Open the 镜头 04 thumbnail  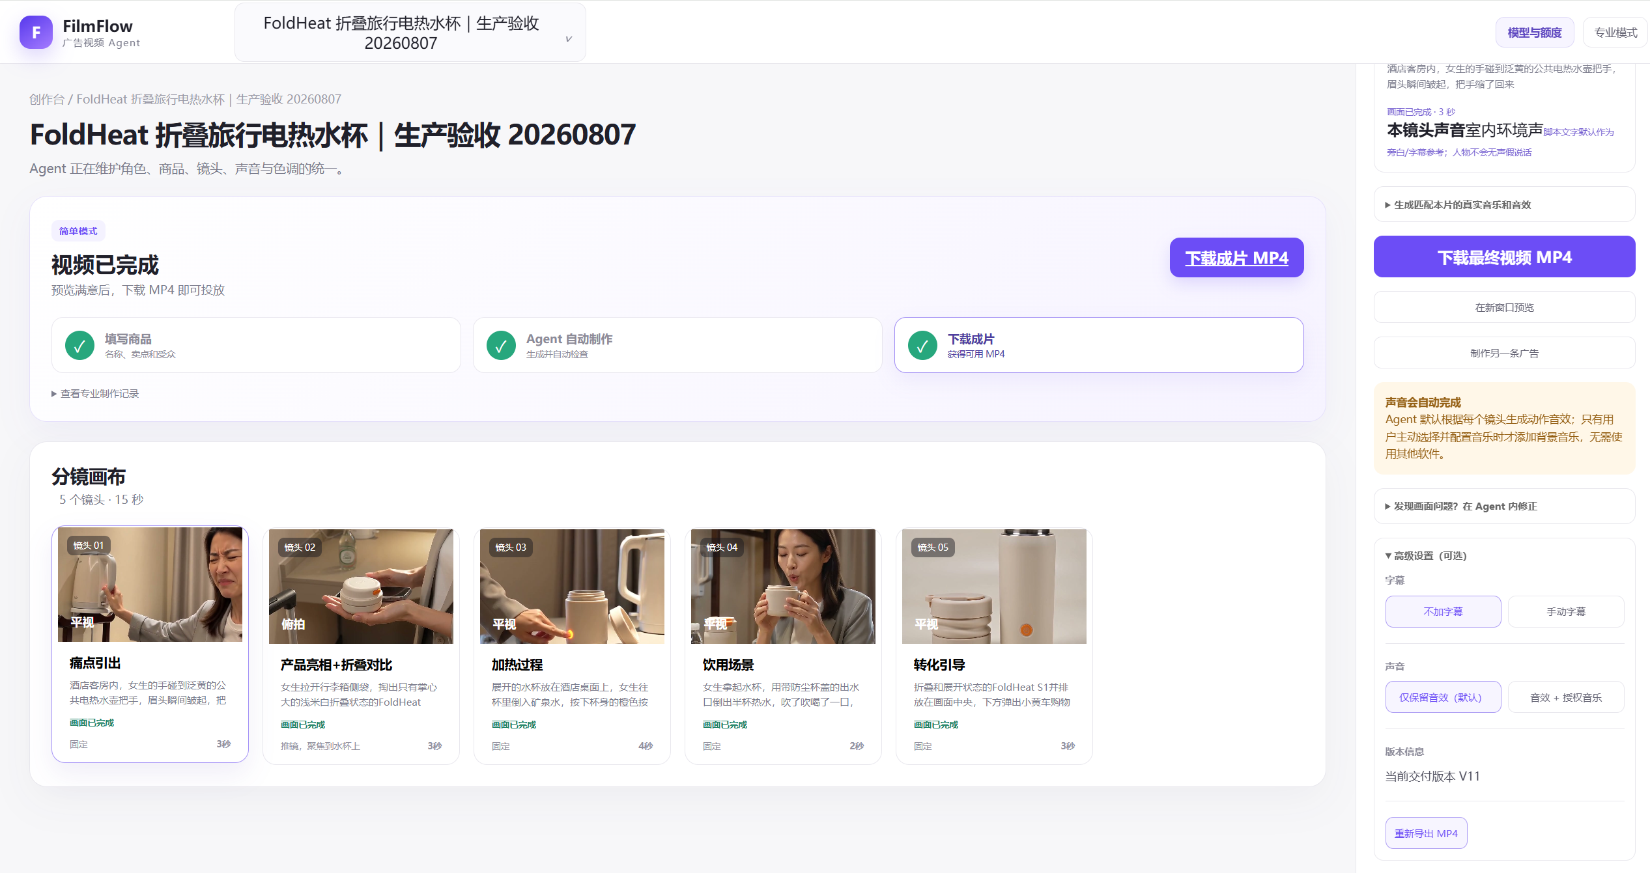[783, 587]
